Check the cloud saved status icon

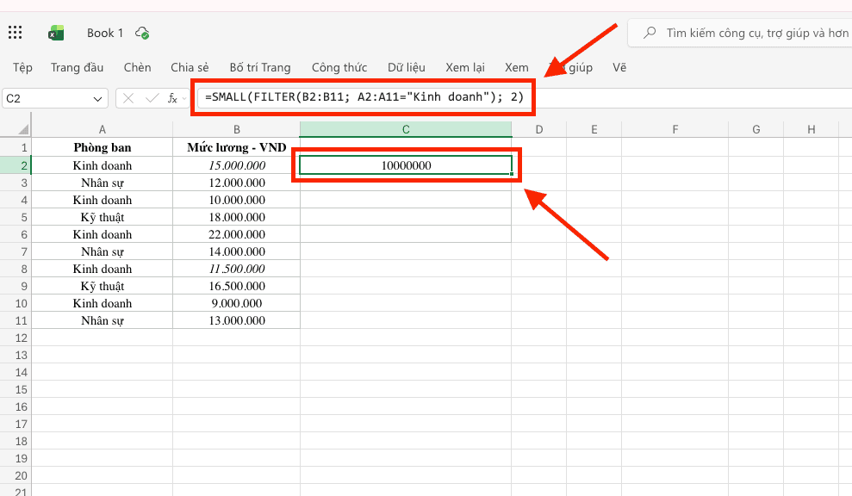click(x=142, y=33)
